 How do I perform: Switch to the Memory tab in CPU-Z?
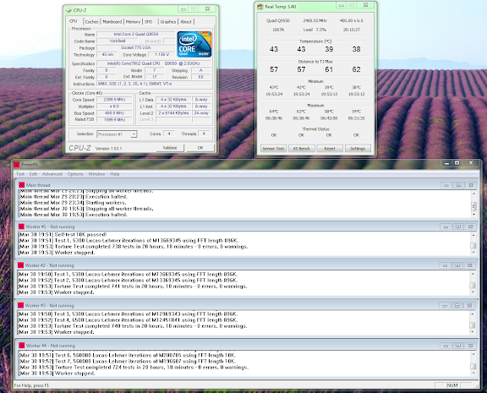point(133,22)
